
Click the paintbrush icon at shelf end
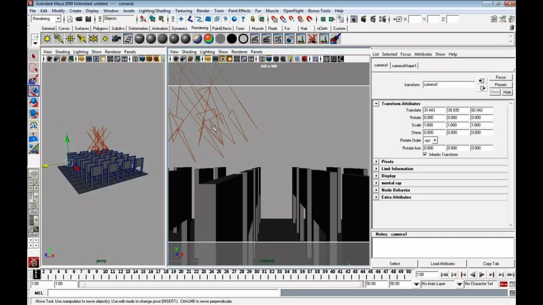(335, 39)
